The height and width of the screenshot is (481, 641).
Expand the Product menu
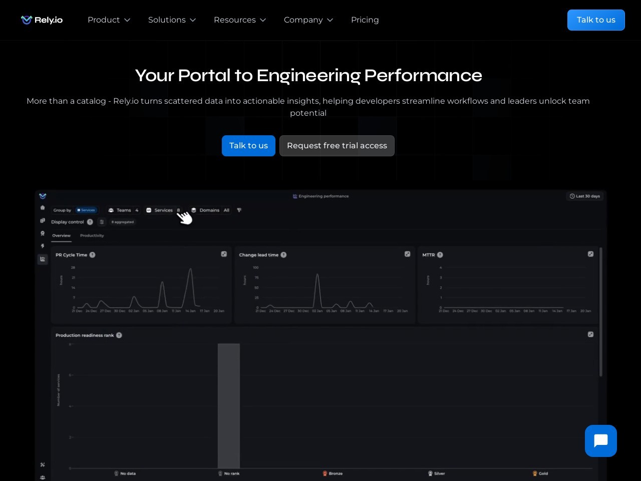[109, 20]
